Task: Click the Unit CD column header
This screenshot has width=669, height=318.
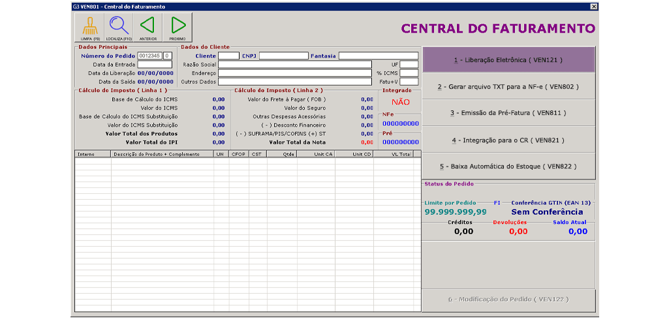Action: (x=354, y=154)
